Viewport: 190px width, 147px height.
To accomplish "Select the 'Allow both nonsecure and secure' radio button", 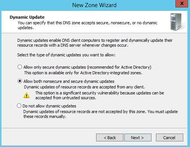I will [x=20, y=81].
